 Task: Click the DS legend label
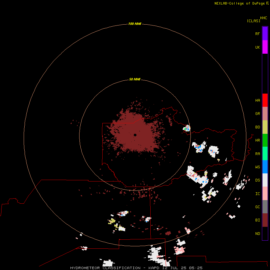(257, 180)
